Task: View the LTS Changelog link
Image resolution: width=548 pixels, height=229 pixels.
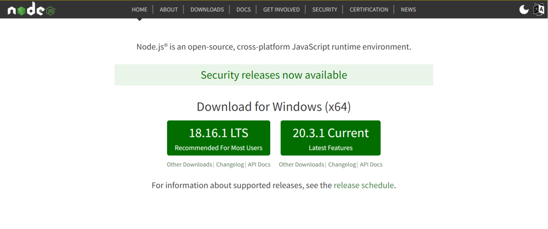Action: pos(230,164)
